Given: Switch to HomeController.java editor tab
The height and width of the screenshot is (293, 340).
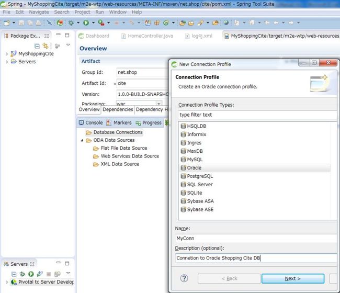Looking at the screenshot, I should tap(148, 36).
